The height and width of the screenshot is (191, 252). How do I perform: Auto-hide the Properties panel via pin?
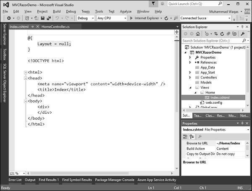(242, 123)
